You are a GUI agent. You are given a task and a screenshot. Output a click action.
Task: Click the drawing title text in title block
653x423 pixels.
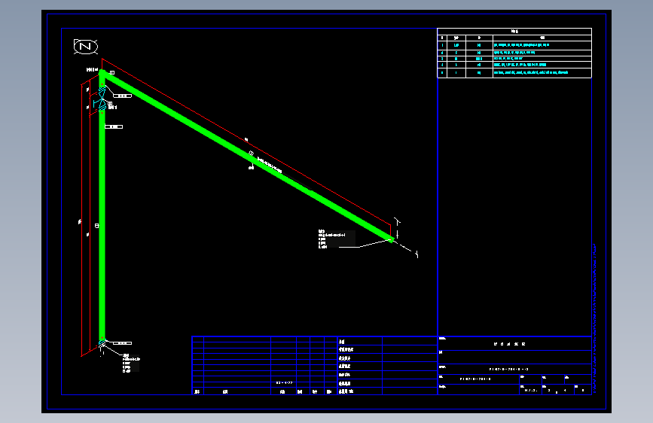pyautogui.click(x=509, y=344)
